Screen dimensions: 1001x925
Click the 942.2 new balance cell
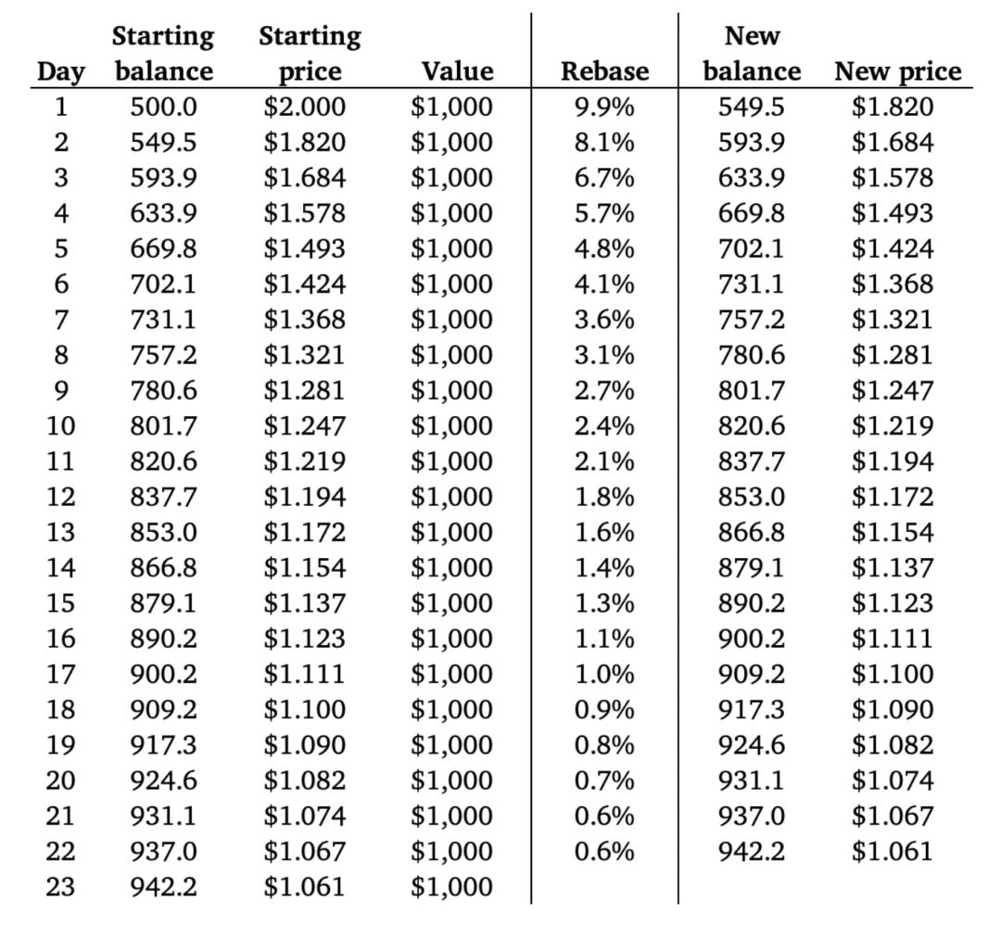click(752, 851)
